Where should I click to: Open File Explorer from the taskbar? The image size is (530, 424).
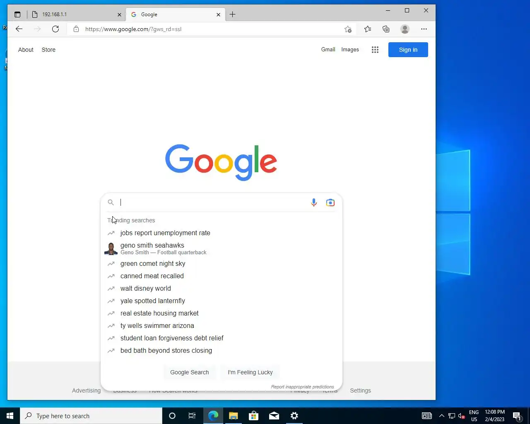pos(234,416)
